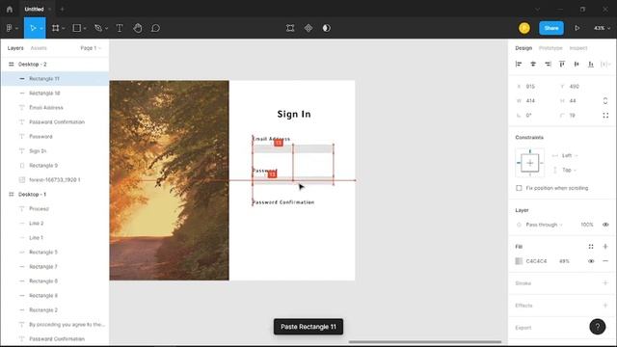Select Line 2 layer
Screen dimensions: 617x347
click(55, 223)
